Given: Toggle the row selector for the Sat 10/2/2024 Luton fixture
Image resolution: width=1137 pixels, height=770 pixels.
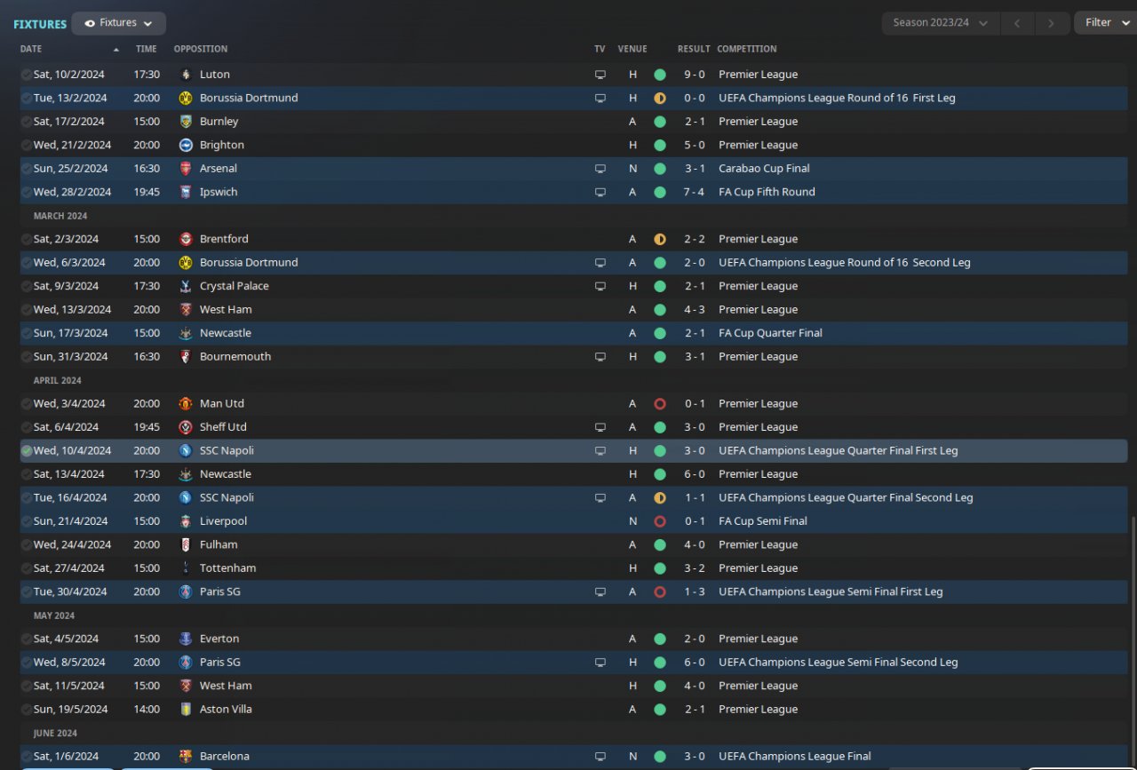Looking at the screenshot, I should pyautogui.click(x=27, y=75).
